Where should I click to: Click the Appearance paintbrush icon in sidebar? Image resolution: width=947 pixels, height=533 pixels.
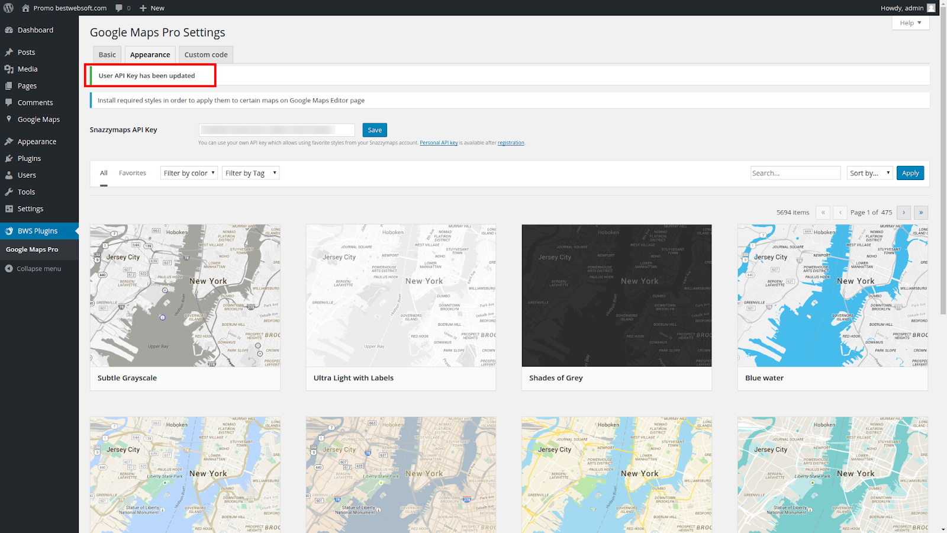pyautogui.click(x=9, y=142)
